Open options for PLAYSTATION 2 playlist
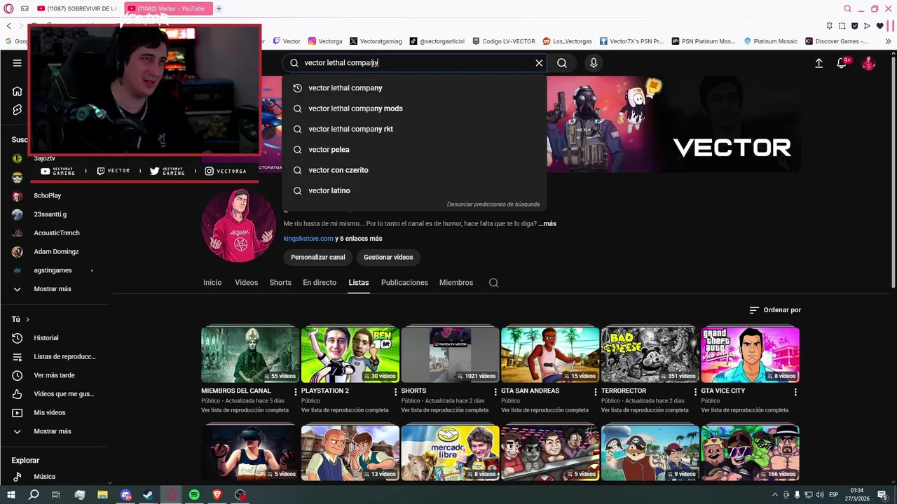This screenshot has height=504, width=897. pos(395,391)
